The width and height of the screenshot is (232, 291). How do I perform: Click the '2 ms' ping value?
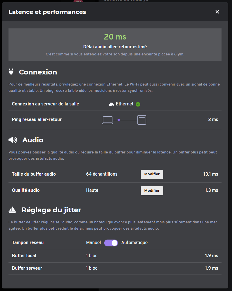(213, 120)
